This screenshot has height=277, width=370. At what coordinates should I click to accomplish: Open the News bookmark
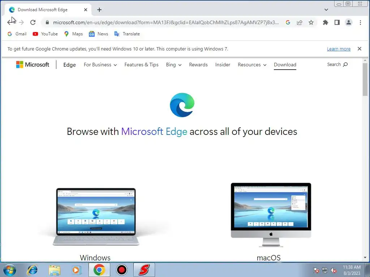[98, 34]
